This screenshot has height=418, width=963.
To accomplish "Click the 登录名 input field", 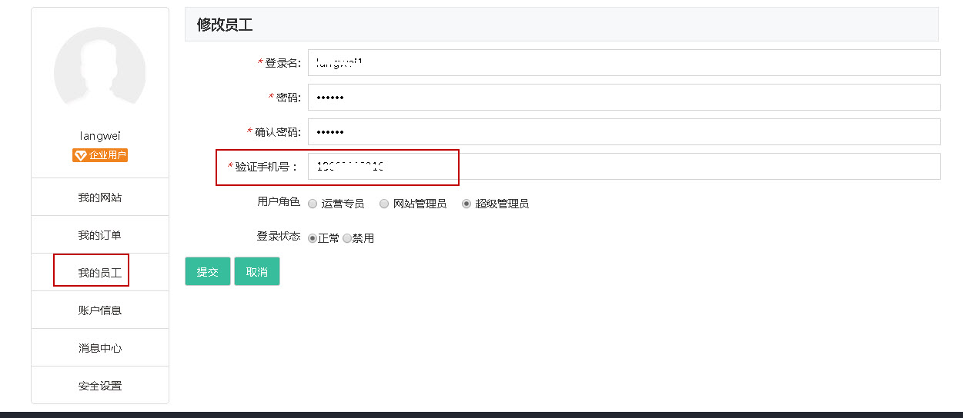I will 624,63.
